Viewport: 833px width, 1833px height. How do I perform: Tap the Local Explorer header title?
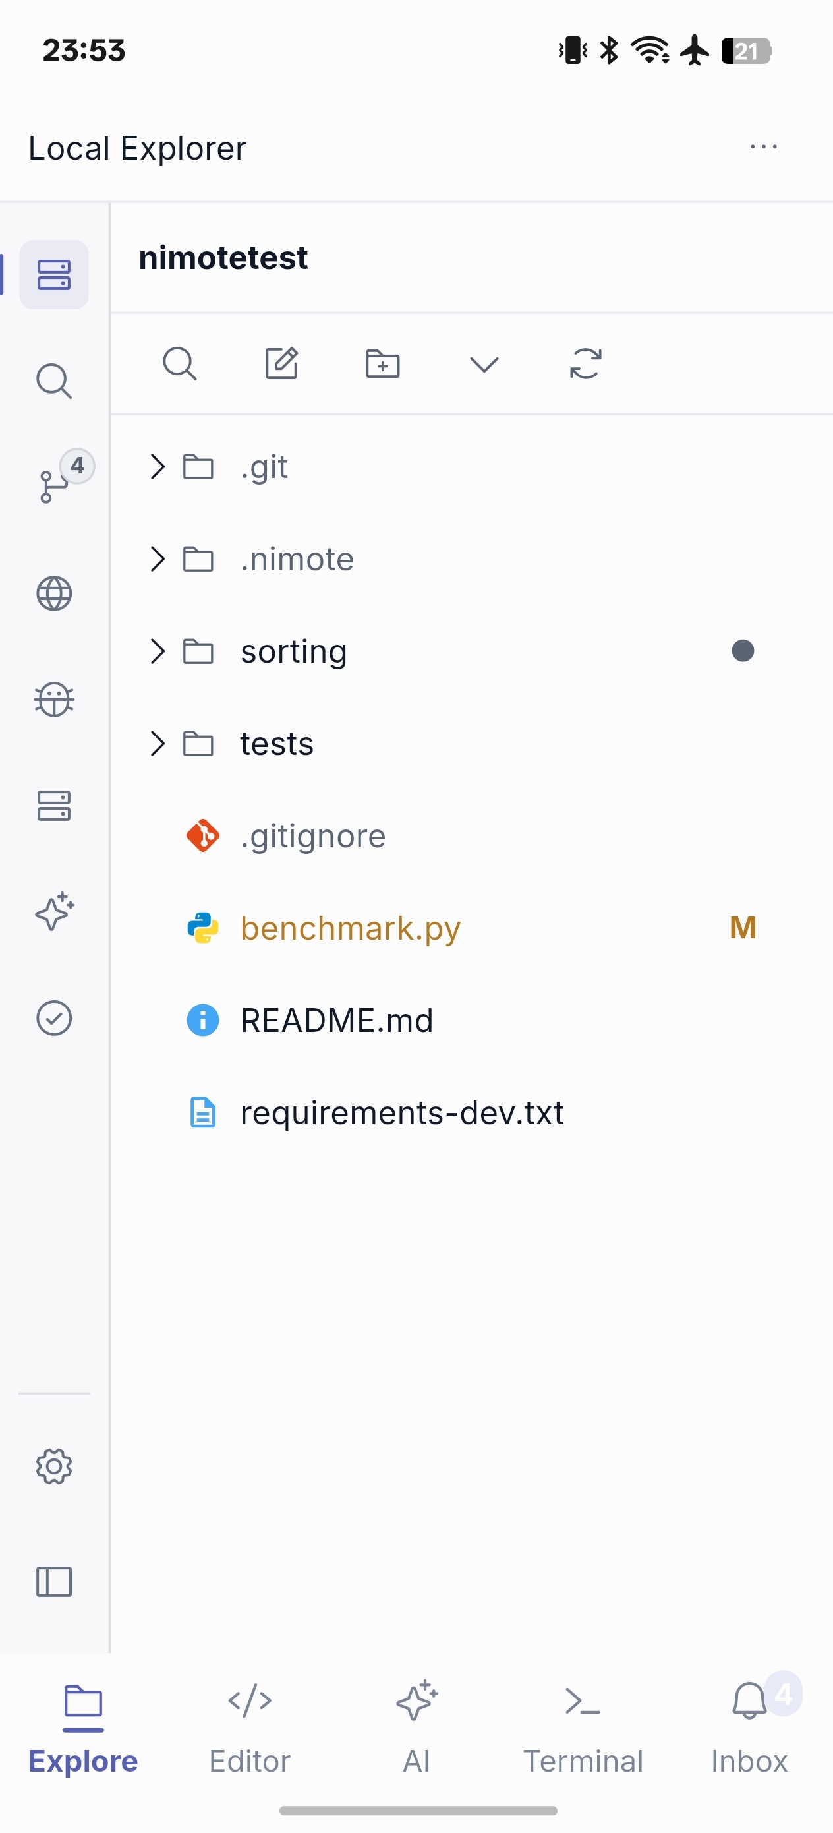click(x=137, y=148)
